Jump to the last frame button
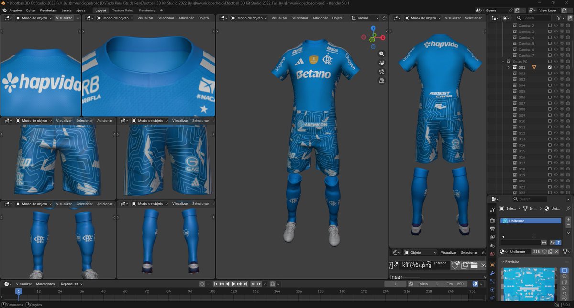 246,284
